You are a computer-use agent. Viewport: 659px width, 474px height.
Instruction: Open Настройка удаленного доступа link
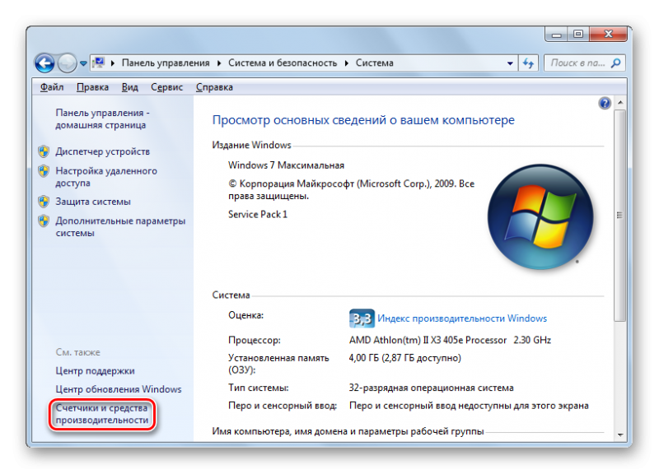(106, 177)
